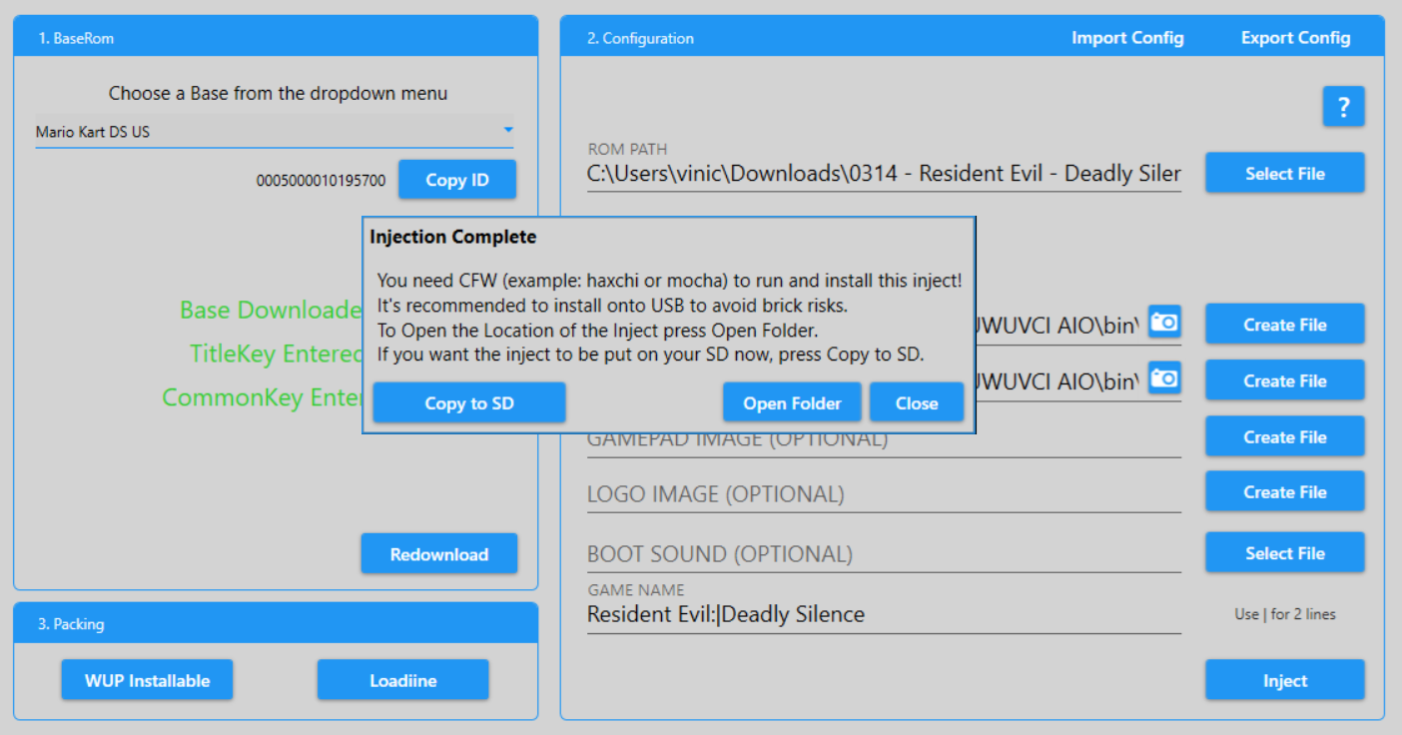Click the lower camera preview icon

pyautogui.click(x=1163, y=378)
